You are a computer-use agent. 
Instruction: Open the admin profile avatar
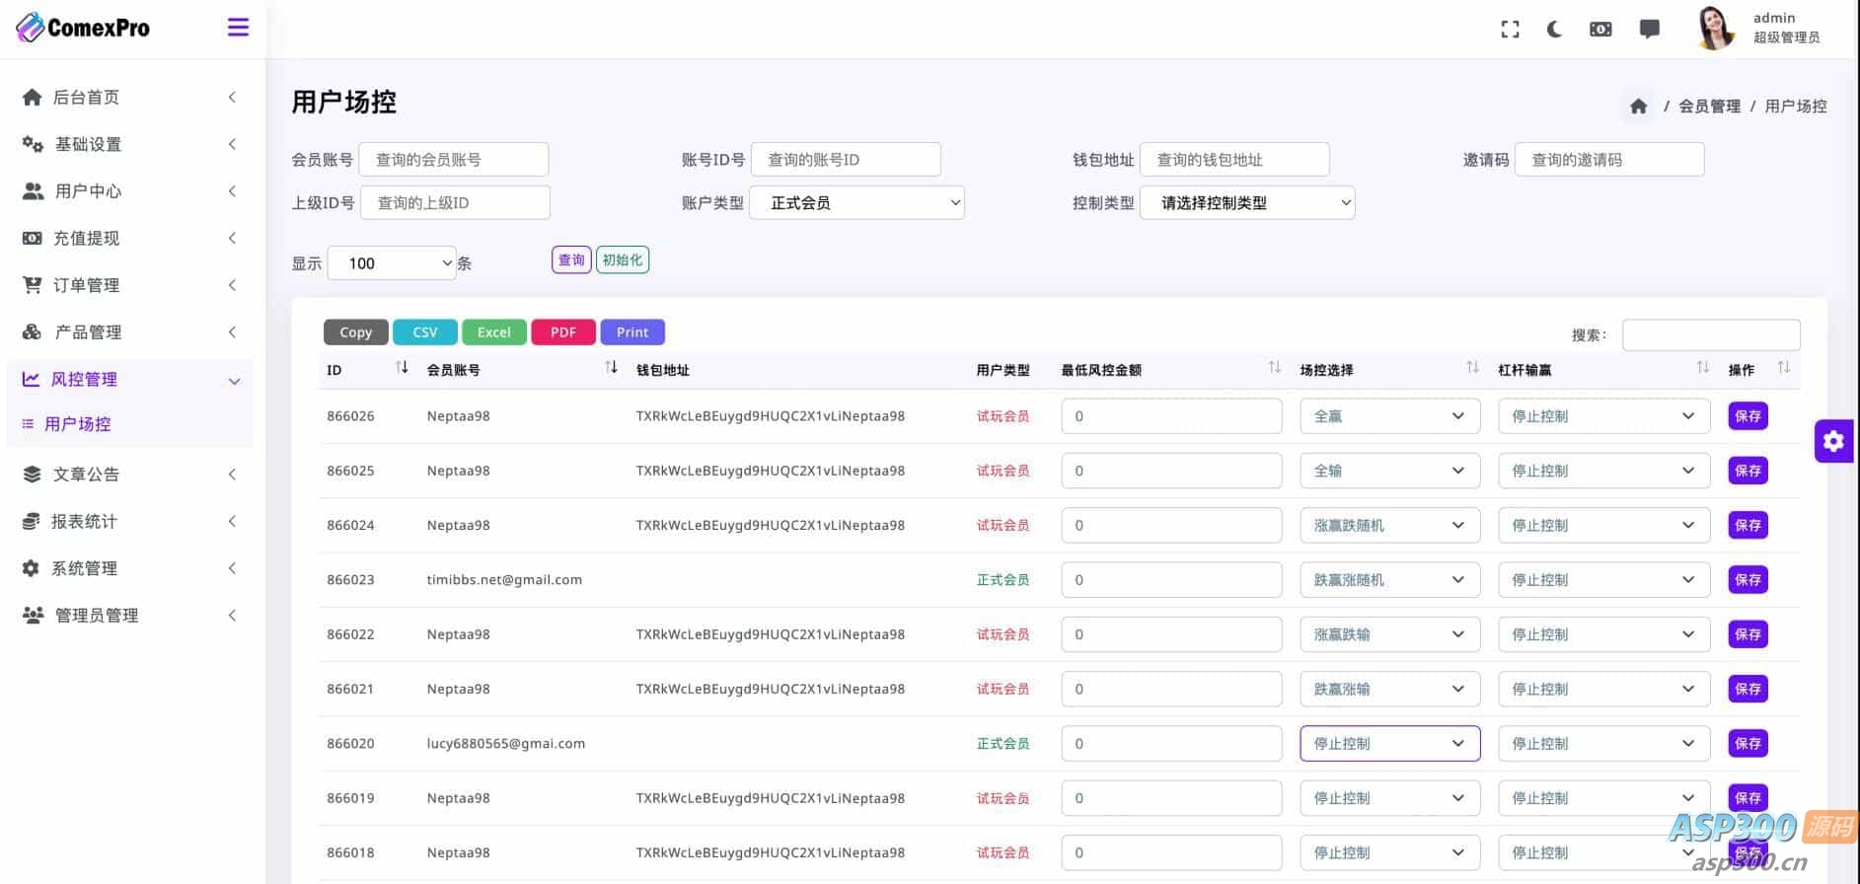pyautogui.click(x=1715, y=28)
